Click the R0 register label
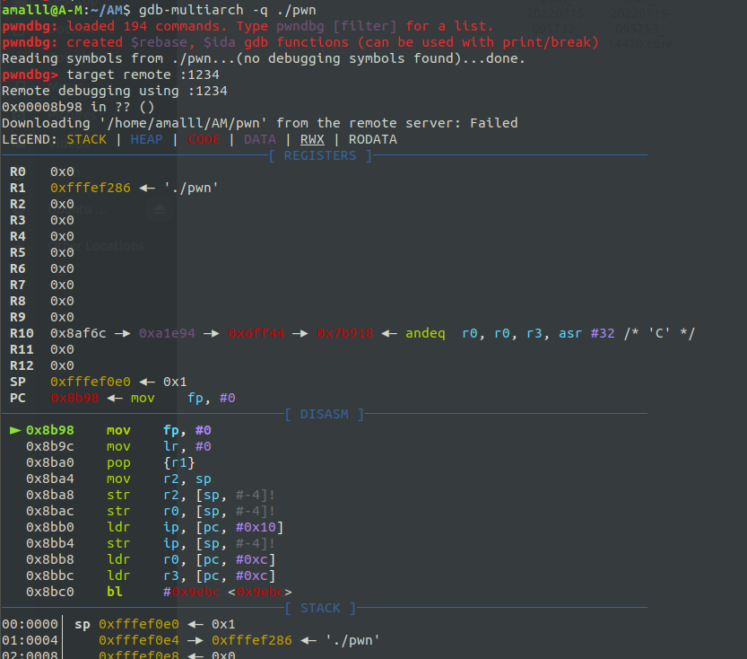The height and width of the screenshot is (659, 747). point(18,171)
